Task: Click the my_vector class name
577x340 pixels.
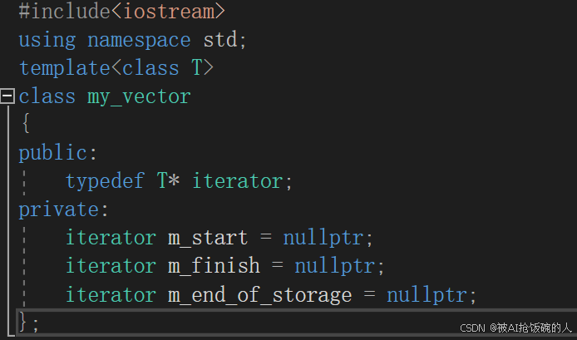Action: 139,98
